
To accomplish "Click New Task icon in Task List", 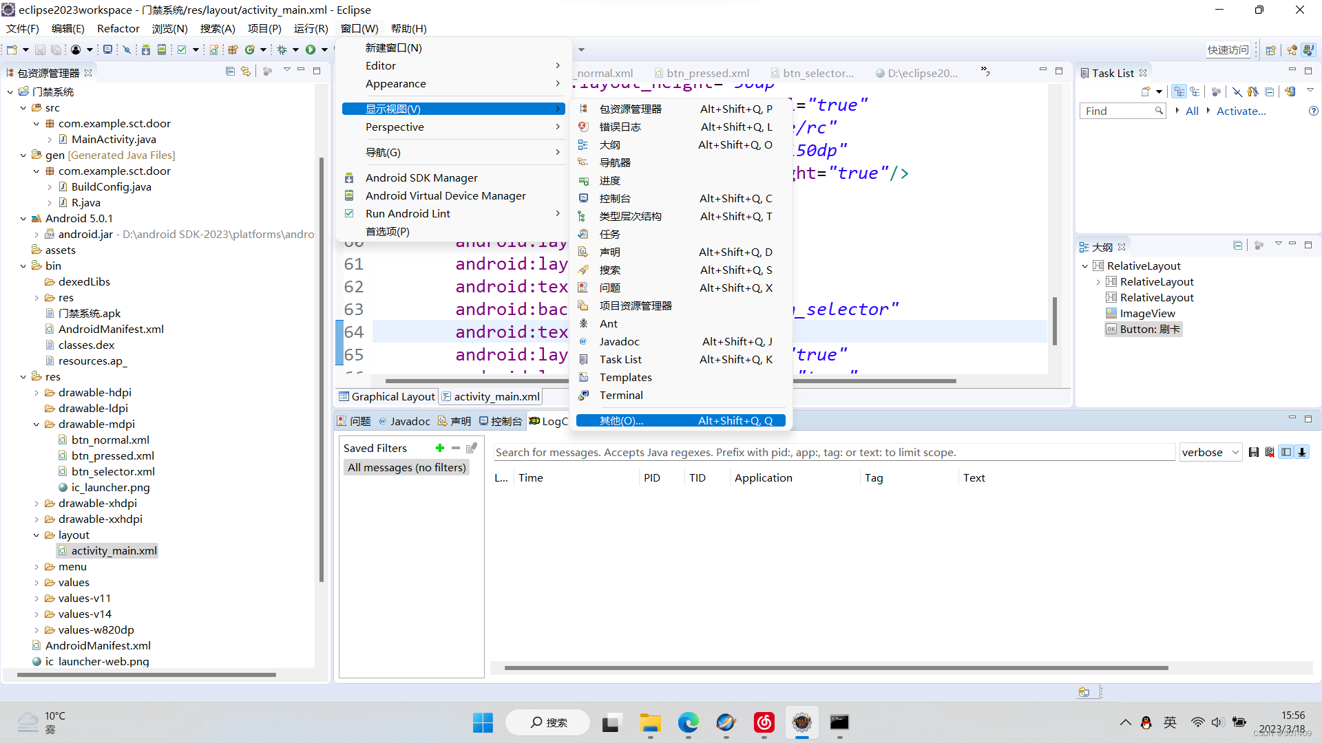I will point(1145,91).
